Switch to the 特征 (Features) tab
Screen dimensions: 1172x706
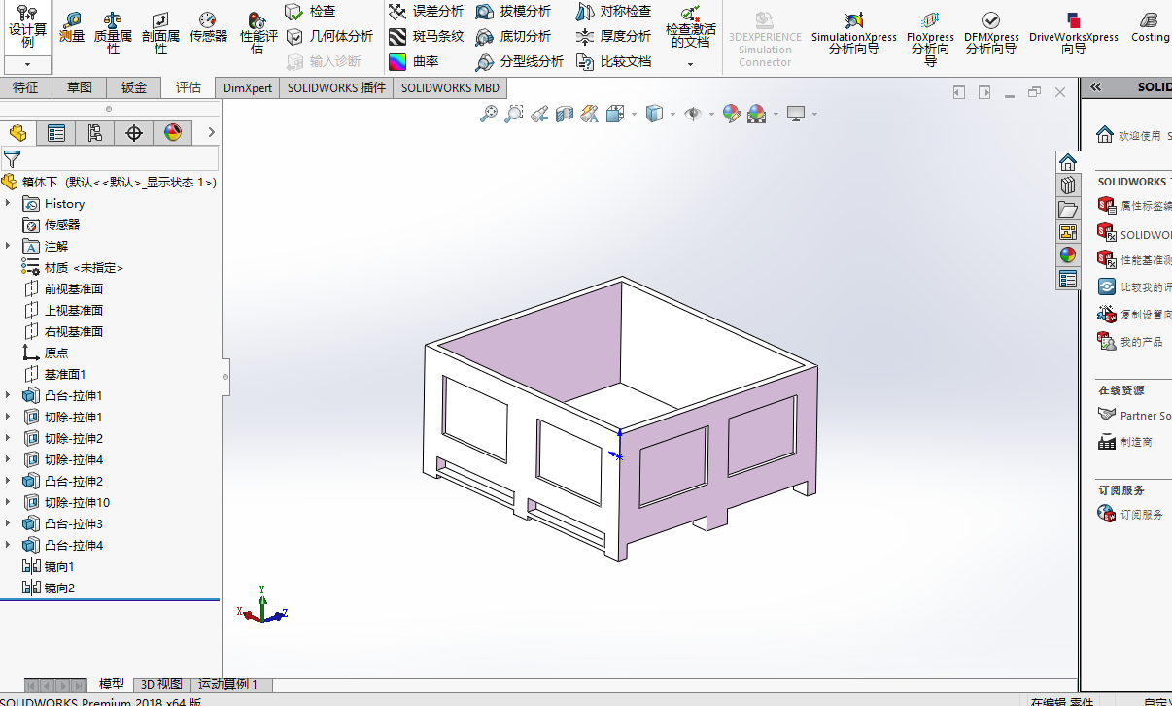[x=25, y=87]
